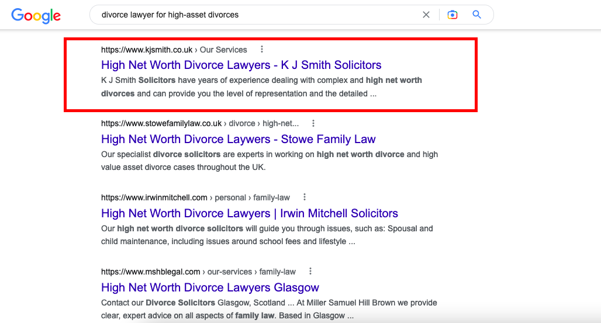Open Stowe Family Law result title
Image resolution: width=601 pixels, height=323 pixels.
click(239, 139)
